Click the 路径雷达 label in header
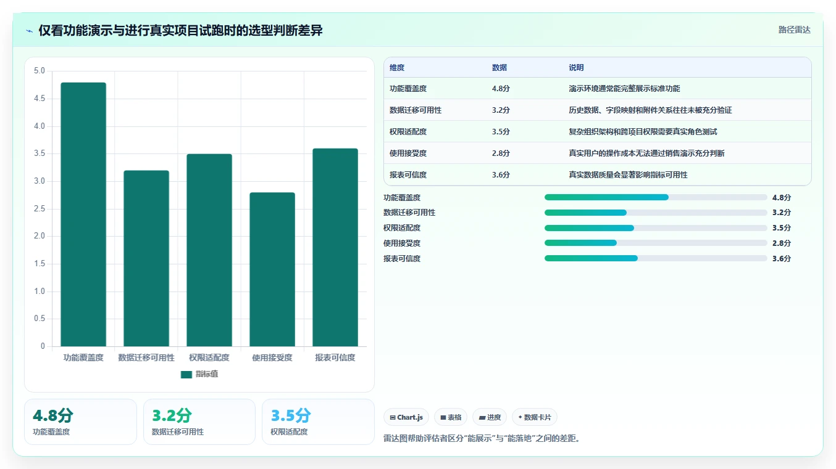 tap(794, 30)
